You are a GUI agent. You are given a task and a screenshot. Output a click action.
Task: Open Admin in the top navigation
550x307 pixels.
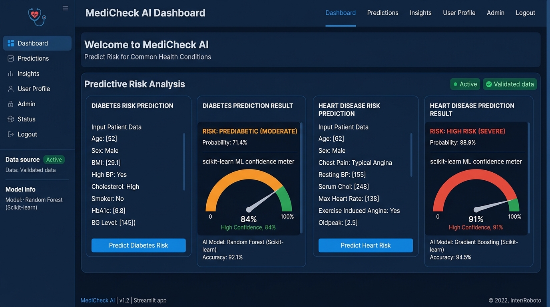(495, 13)
